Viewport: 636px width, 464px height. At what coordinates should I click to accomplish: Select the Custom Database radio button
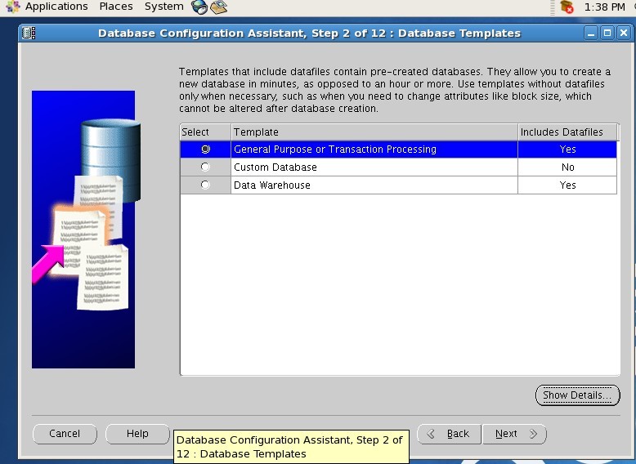pyautogui.click(x=205, y=167)
